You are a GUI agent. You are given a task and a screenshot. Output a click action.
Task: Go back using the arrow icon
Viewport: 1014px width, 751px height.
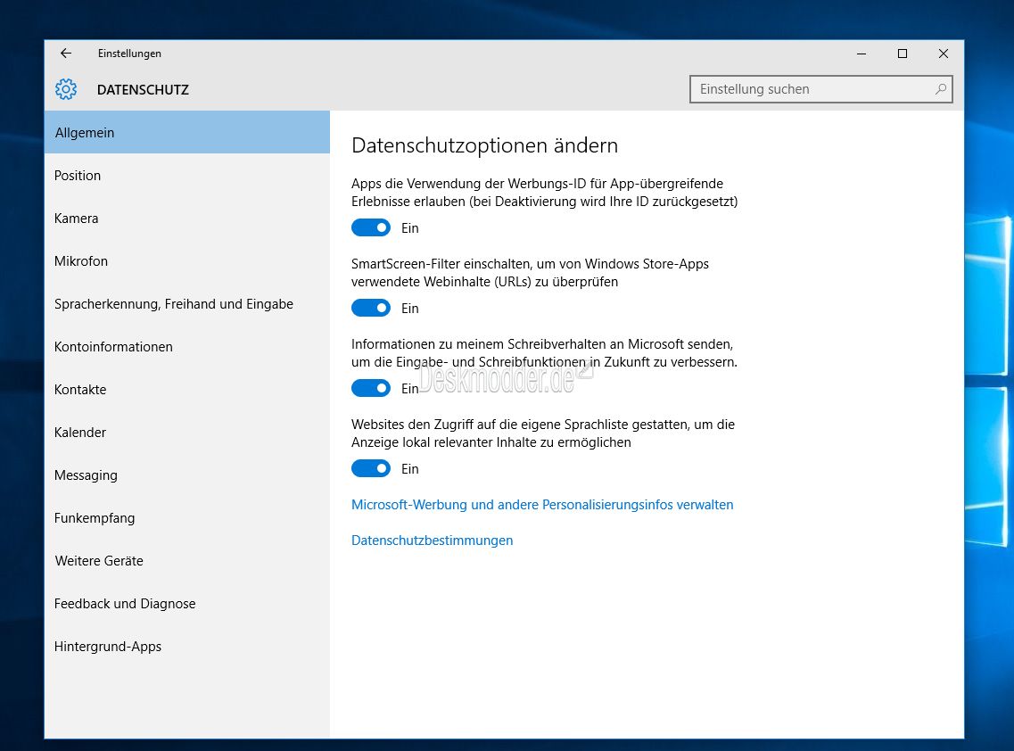coord(66,53)
